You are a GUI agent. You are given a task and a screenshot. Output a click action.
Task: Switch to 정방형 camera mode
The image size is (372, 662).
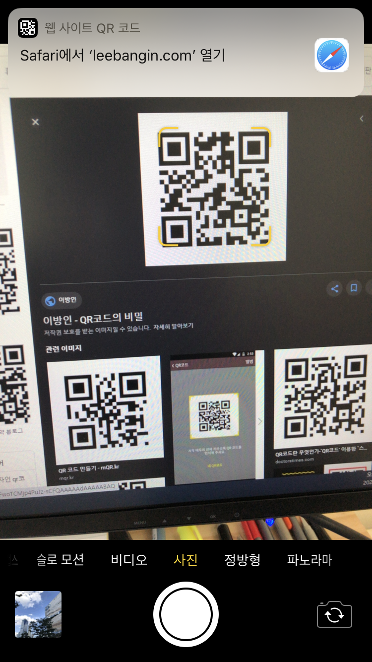pos(243,560)
